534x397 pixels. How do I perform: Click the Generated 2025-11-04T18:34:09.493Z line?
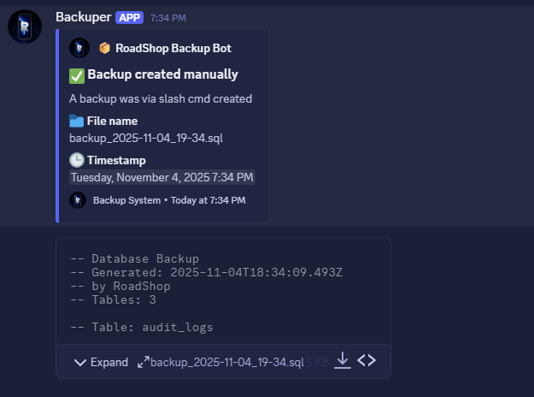pyautogui.click(x=207, y=273)
